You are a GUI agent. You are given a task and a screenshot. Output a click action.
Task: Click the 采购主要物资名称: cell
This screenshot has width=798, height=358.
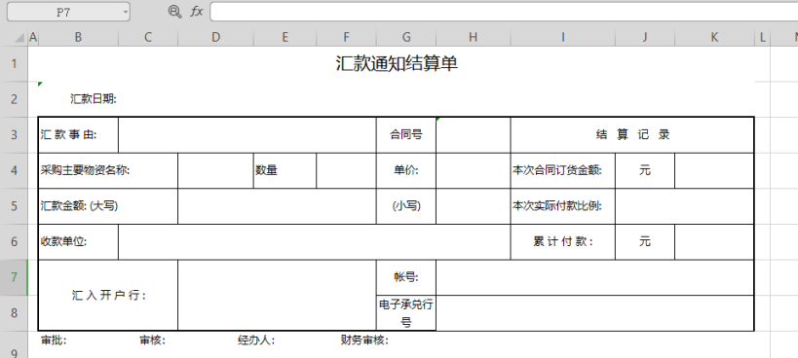(x=108, y=170)
